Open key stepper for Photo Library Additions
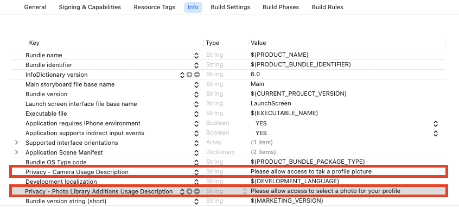Image resolution: width=459 pixels, height=207 pixels. pyautogui.click(x=182, y=191)
